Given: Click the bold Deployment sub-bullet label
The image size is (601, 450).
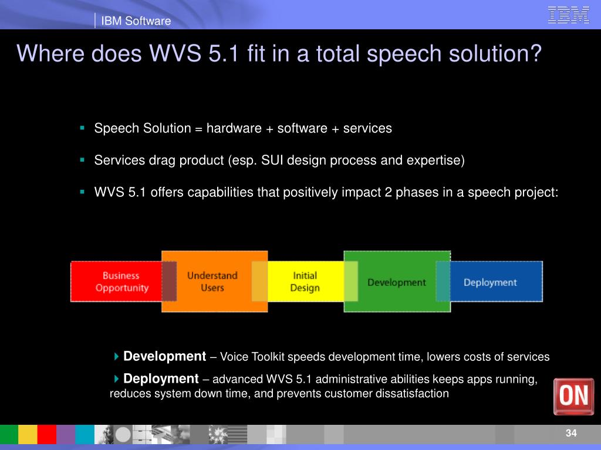Looking at the screenshot, I should coord(161,379).
